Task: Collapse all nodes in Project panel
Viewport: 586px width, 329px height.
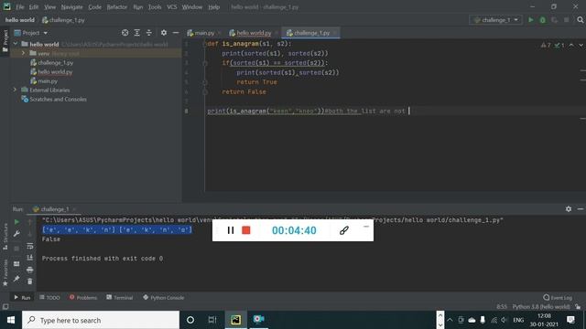Action: (148, 33)
